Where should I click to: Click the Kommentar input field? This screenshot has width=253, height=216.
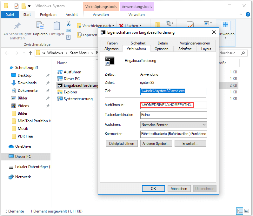[x=173, y=134]
